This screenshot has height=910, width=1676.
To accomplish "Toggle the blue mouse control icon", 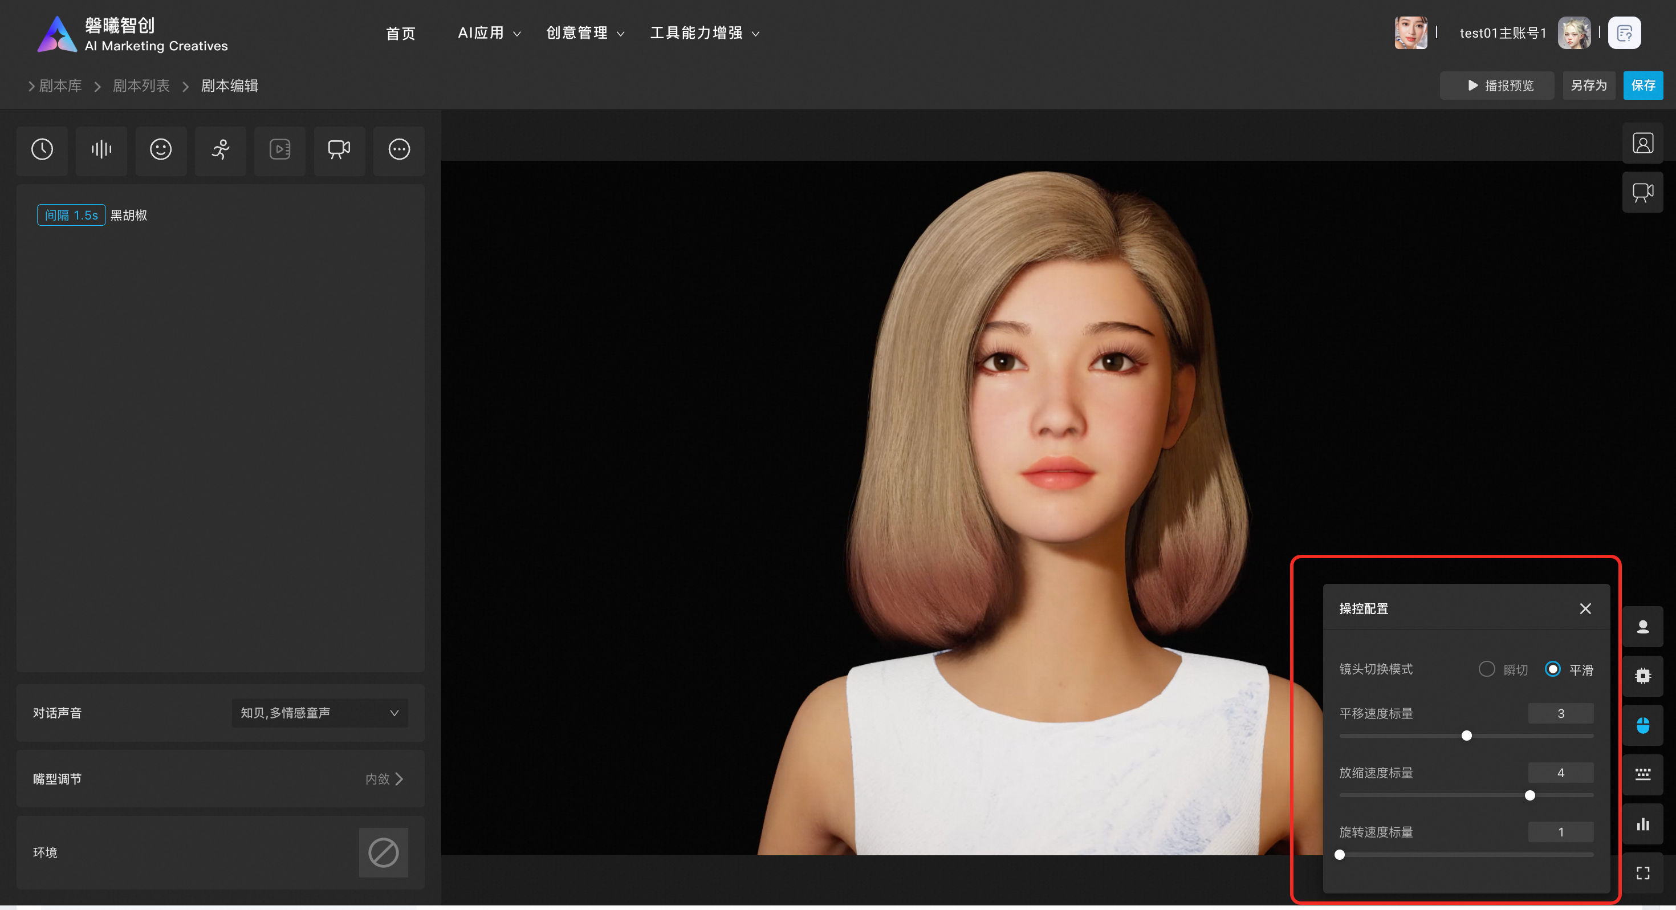I will [x=1643, y=726].
